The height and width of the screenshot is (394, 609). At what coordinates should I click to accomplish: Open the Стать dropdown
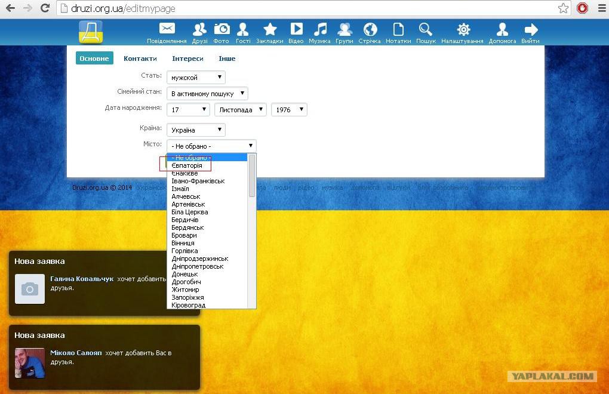coord(196,77)
